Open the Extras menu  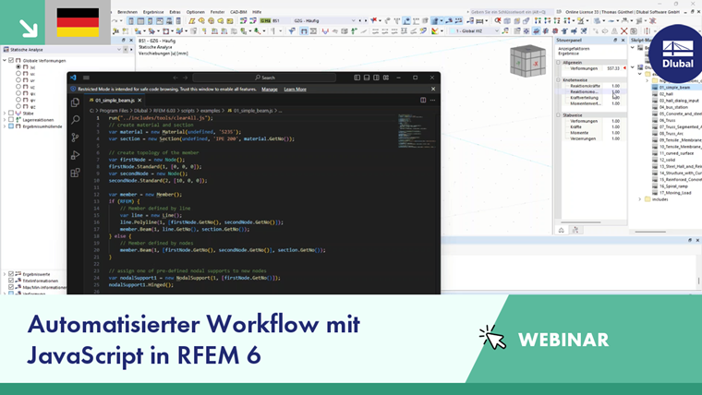click(175, 12)
